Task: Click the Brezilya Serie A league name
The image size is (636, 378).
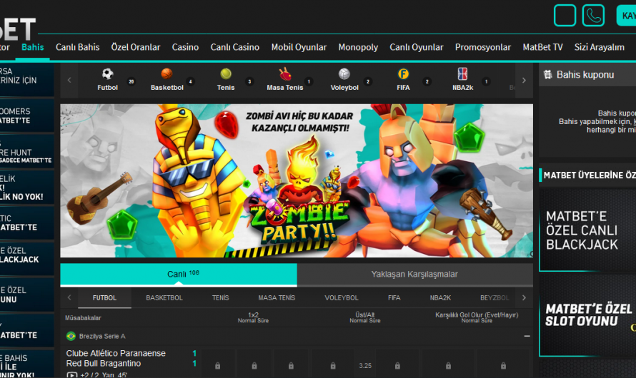Action: pyautogui.click(x=102, y=337)
